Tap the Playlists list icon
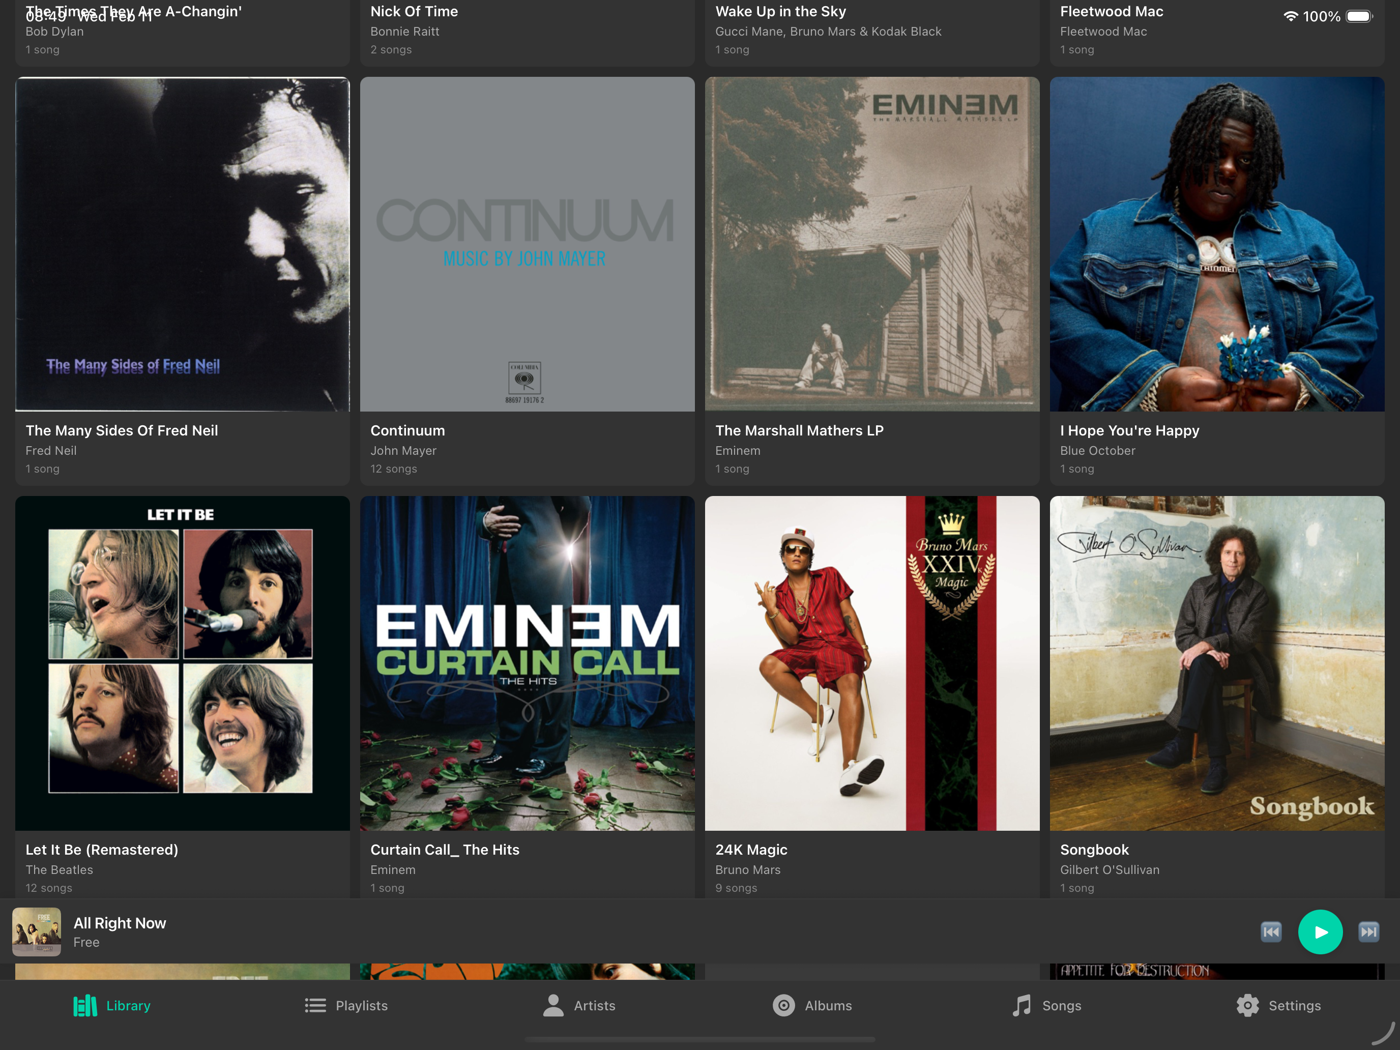The image size is (1400, 1050). click(315, 1006)
